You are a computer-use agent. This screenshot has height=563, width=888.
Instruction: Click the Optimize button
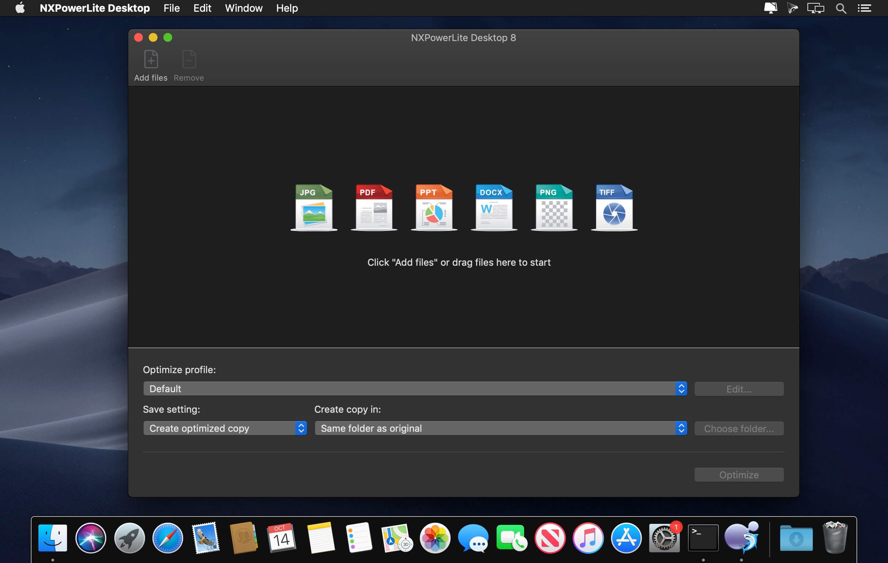tap(739, 474)
